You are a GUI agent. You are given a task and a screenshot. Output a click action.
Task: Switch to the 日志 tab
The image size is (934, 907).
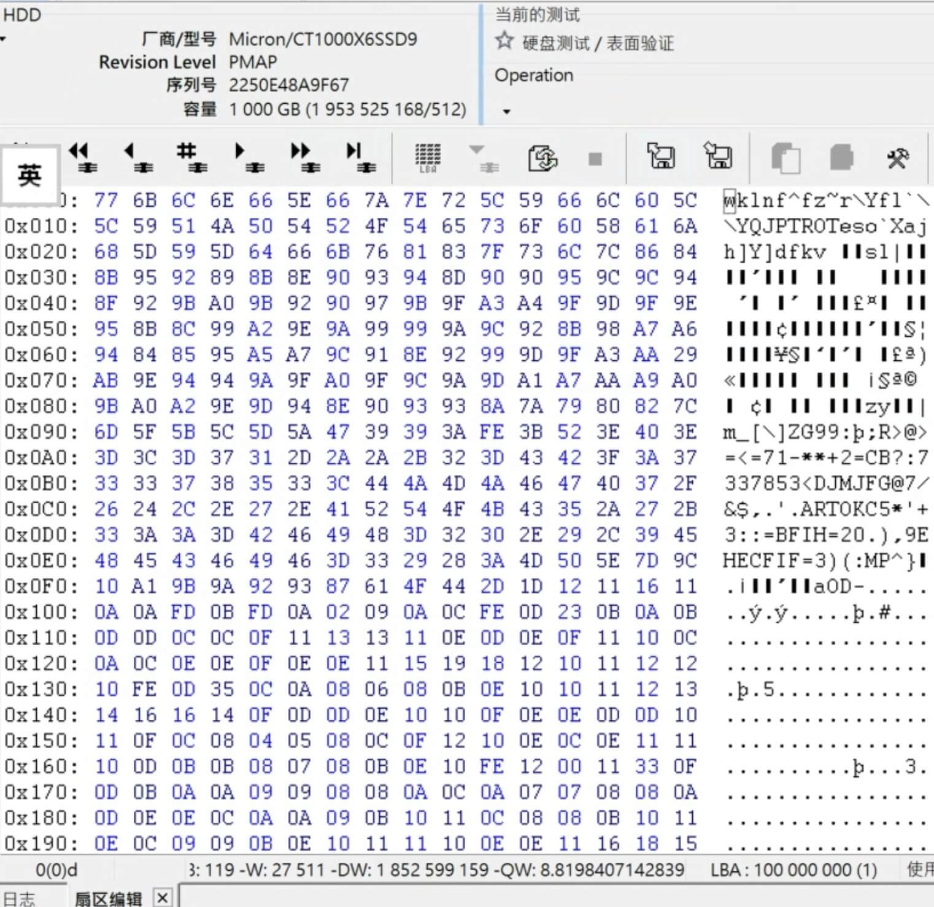point(18,898)
